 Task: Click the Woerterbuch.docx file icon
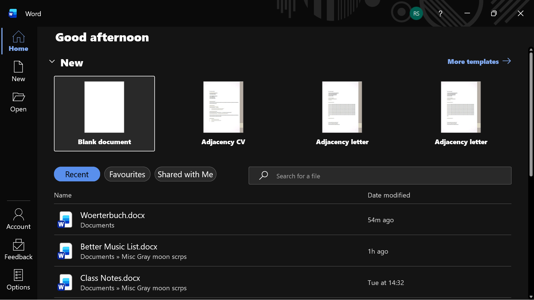click(65, 220)
